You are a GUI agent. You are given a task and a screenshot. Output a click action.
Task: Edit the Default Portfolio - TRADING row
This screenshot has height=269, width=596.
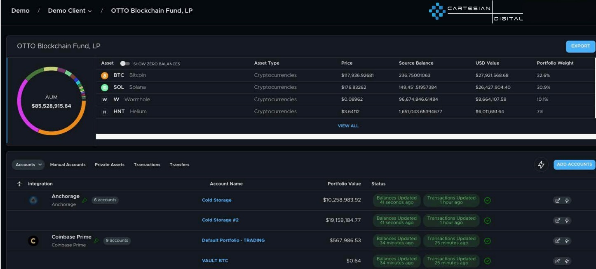[558, 241]
